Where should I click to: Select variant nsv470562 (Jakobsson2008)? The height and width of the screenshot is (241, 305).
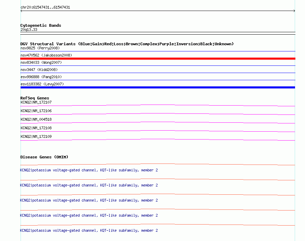click(46, 55)
